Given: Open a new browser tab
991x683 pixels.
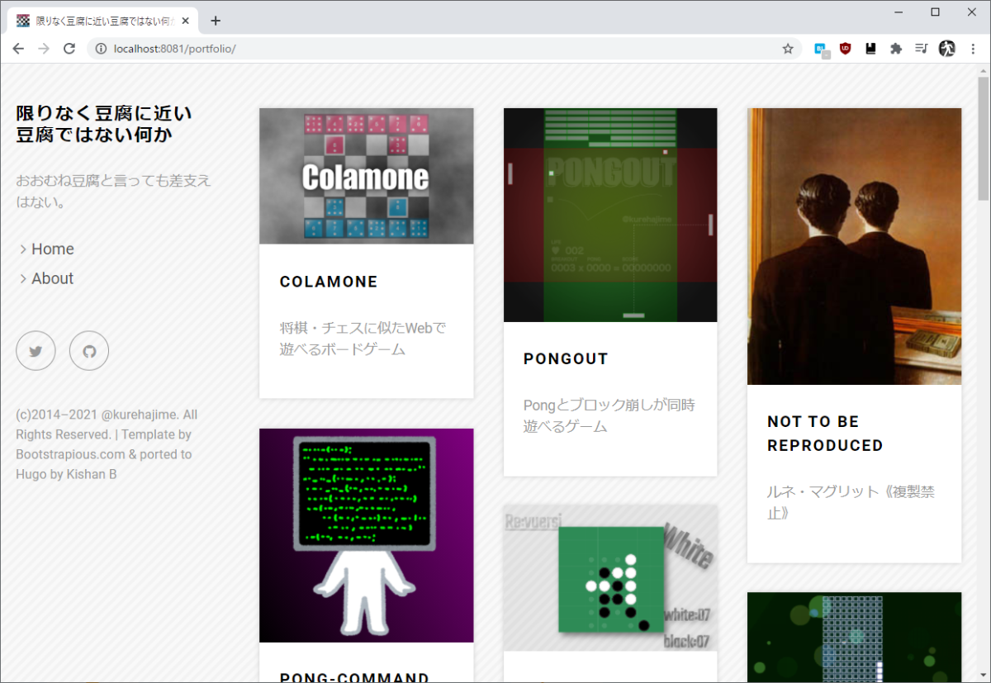Looking at the screenshot, I should [216, 21].
